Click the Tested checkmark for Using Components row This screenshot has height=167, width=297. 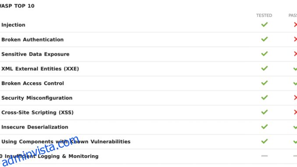tap(265, 141)
